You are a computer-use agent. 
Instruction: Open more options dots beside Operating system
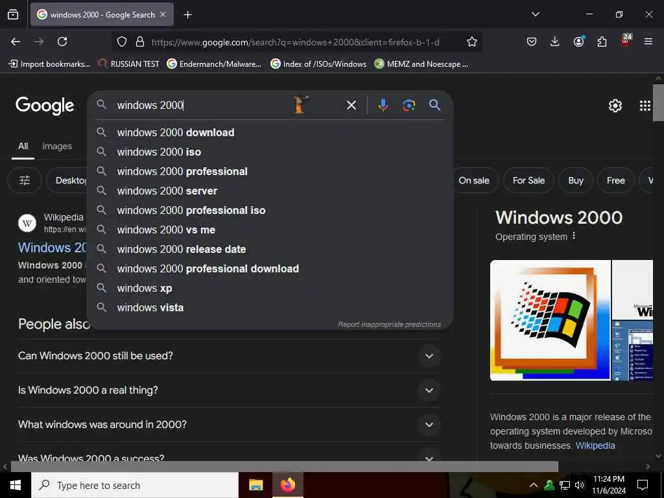(574, 235)
